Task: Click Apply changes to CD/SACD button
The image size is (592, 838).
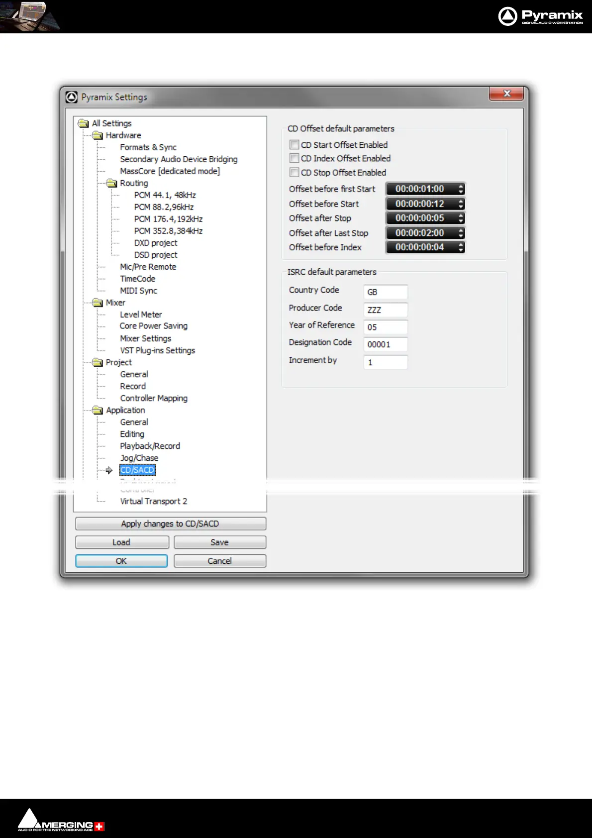Action: pyautogui.click(x=171, y=524)
